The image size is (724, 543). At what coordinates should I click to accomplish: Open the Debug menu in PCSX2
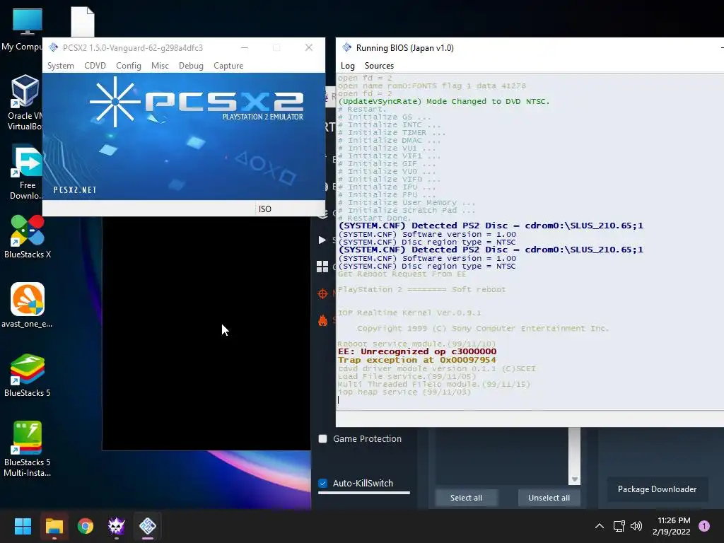tap(191, 66)
